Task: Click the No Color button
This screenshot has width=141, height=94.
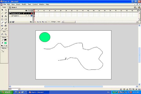Action: tap(4, 46)
